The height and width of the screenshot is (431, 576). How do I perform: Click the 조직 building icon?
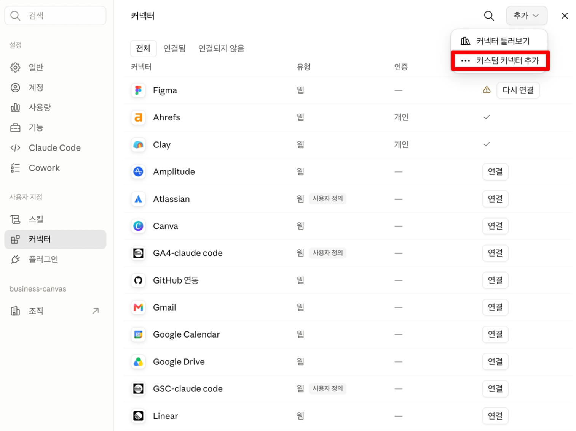click(15, 311)
